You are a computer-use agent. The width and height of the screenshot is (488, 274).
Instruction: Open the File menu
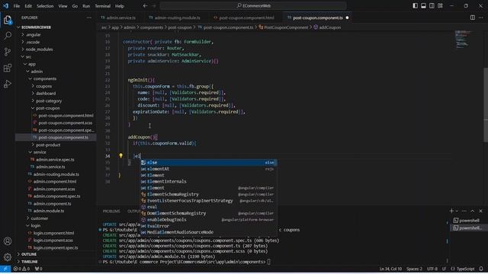[x=17, y=6]
